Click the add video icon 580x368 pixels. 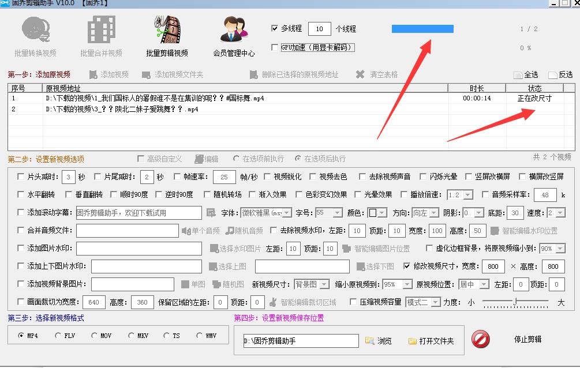click(x=93, y=75)
